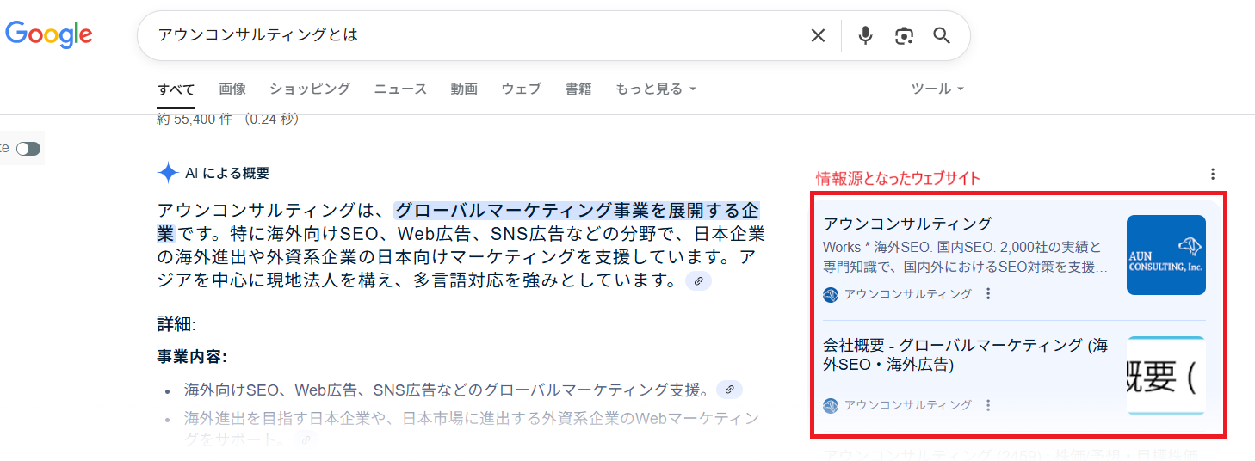Open 会社概要 - グローバルマーケティング source link

pyautogui.click(x=966, y=354)
